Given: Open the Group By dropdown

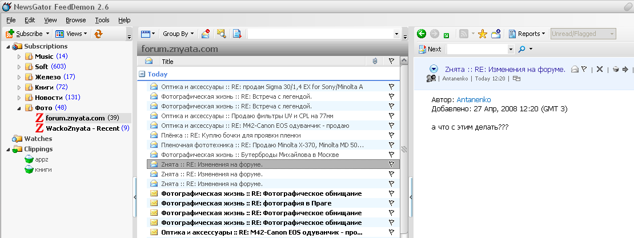Looking at the screenshot, I should [178, 34].
